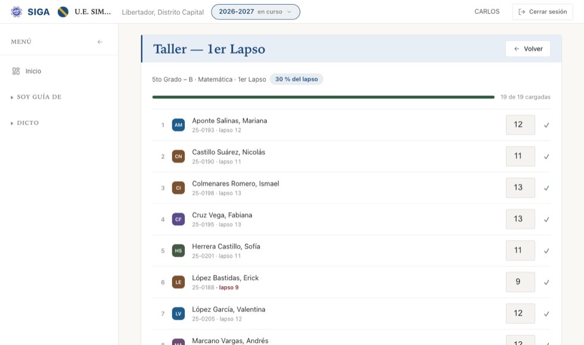Viewport: 584px width, 345px height.
Task: Click the SIGA gear logo icon
Action: 17,12
